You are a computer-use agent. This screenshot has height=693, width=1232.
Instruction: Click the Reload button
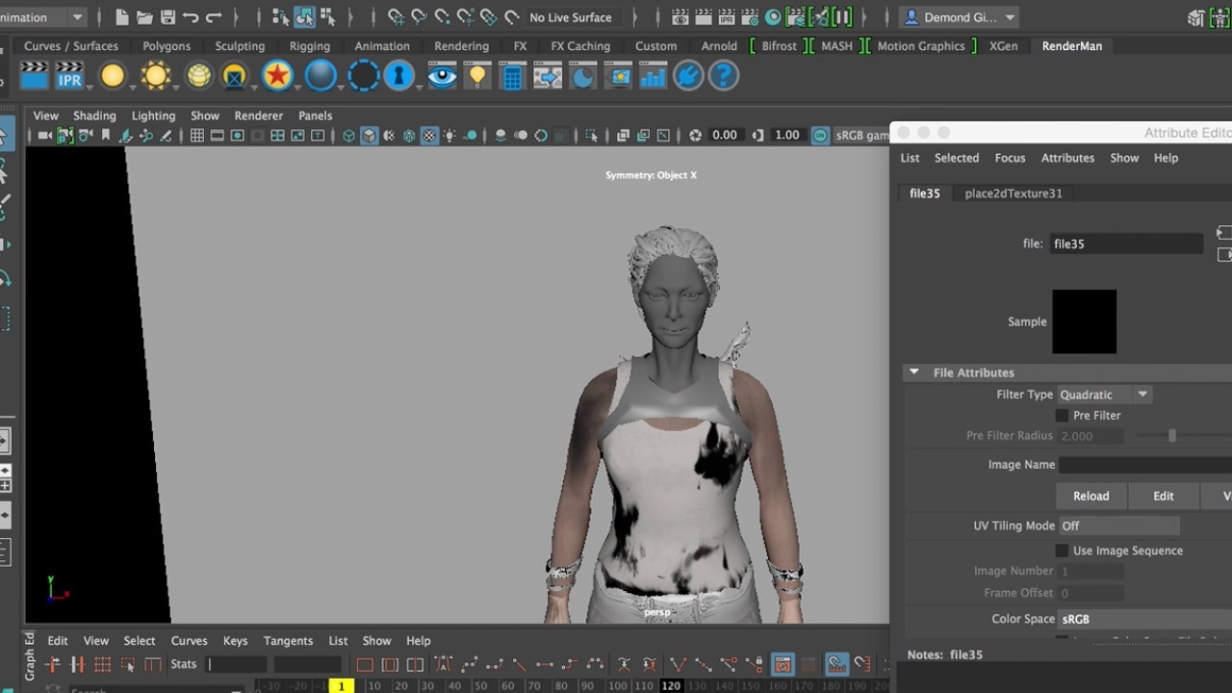coord(1091,496)
